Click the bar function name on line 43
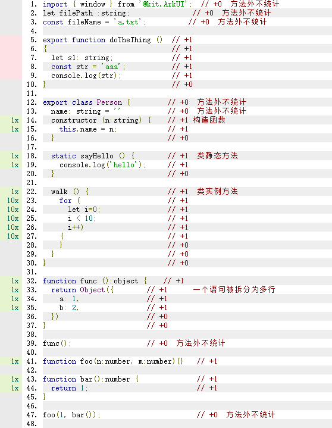Image resolution: width=332 pixels, height=428 pixels. click(86, 379)
